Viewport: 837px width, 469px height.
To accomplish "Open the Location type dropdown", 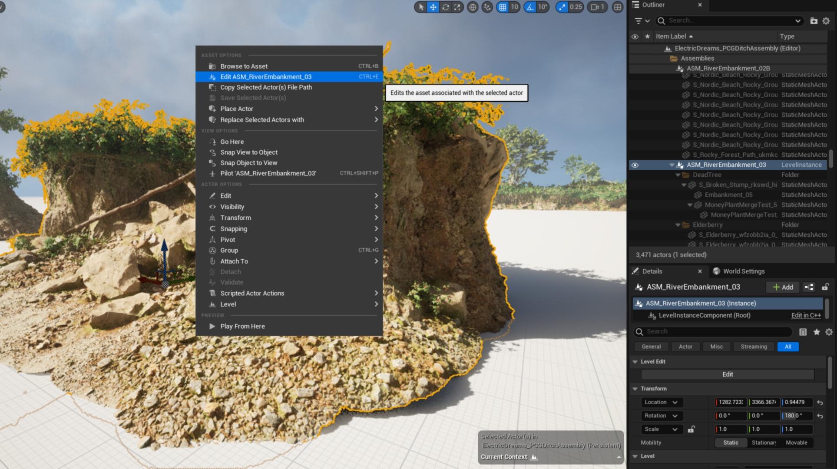I will tap(661, 402).
